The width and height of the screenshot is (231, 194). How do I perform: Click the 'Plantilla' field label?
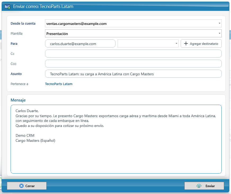tap(16, 33)
